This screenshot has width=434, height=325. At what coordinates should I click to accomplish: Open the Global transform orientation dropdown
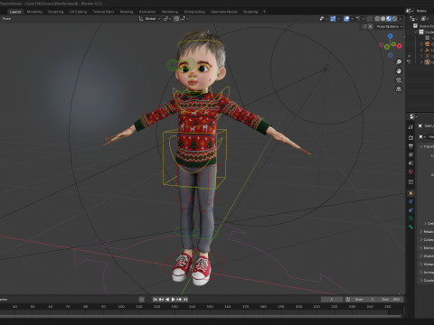(x=149, y=19)
